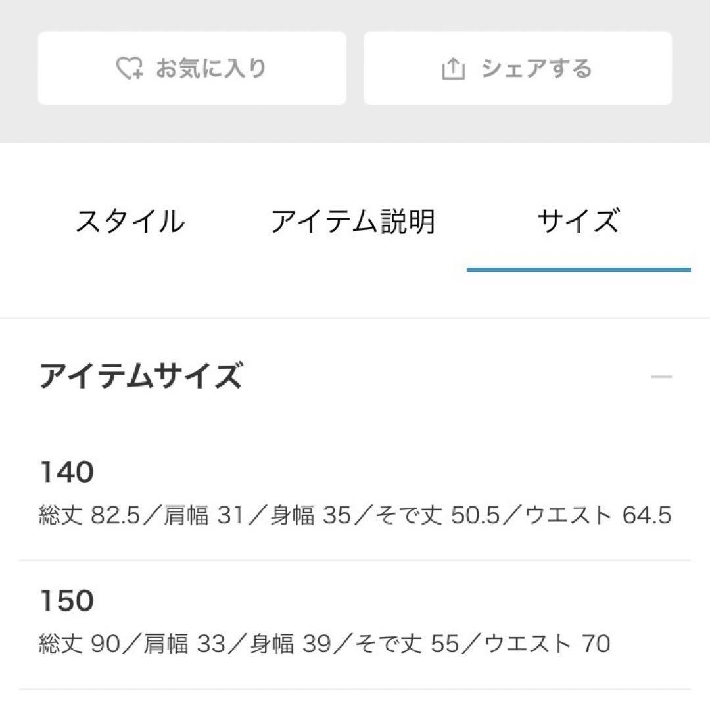Open the アイテム説明 tab
The width and height of the screenshot is (710, 710).
355,221
